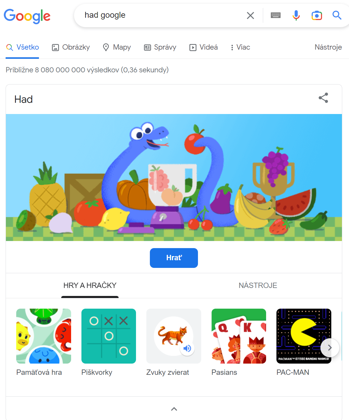
Task: Open the Mapy search tab
Action: pos(117,47)
